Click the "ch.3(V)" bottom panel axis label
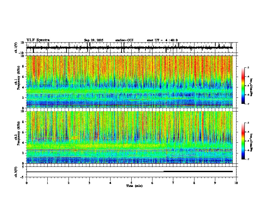 point(16,172)
